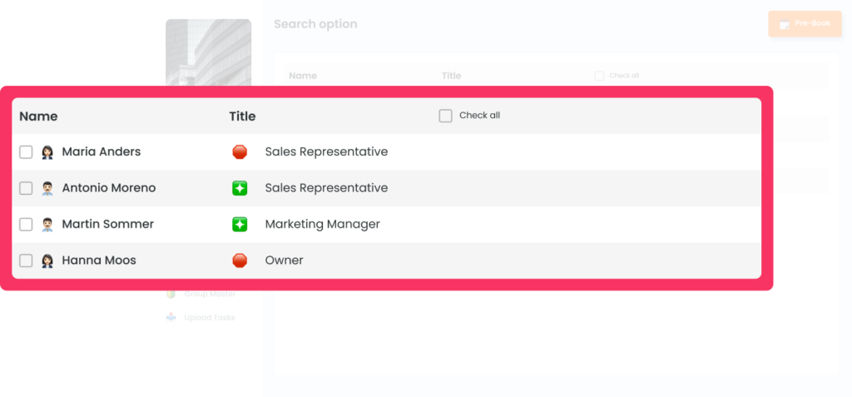
Task: Click Hanna Moos' avatar icon
Action: point(47,261)
